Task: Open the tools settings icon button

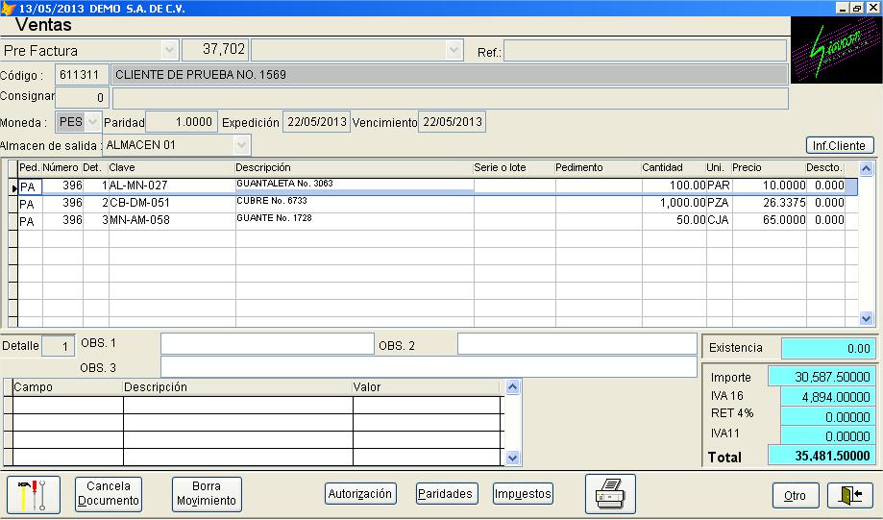Action: coord(34,495)
